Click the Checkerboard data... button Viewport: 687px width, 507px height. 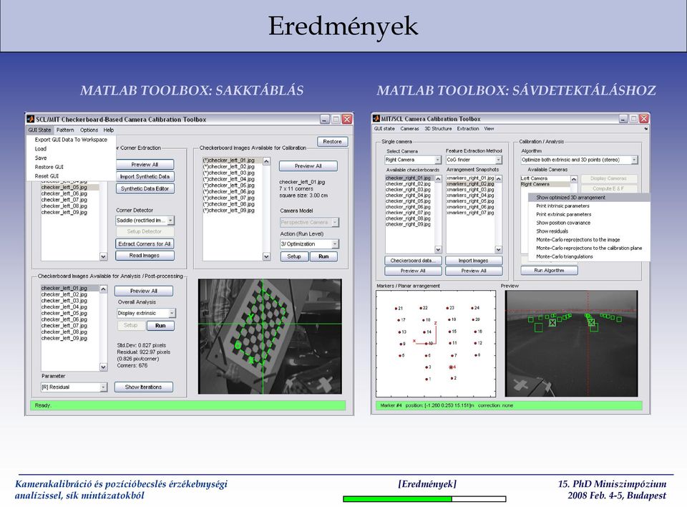(x=413, y=261)
